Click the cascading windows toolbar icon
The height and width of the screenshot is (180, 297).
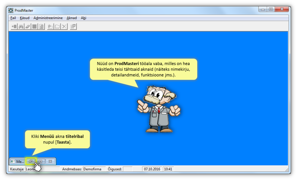pos(73,27)
